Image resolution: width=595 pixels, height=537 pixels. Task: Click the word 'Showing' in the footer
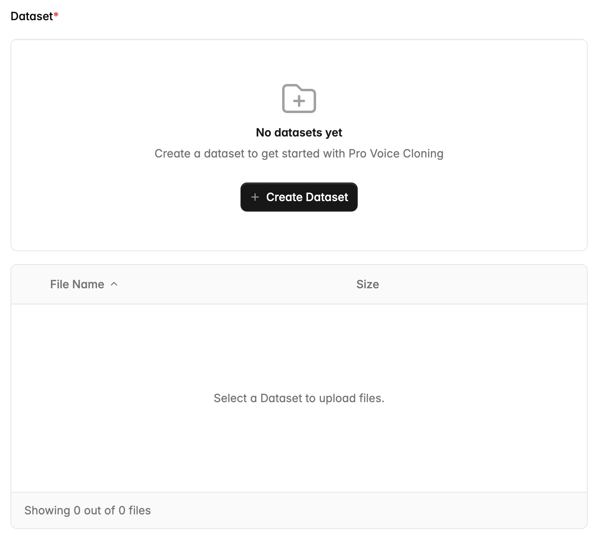47,510
